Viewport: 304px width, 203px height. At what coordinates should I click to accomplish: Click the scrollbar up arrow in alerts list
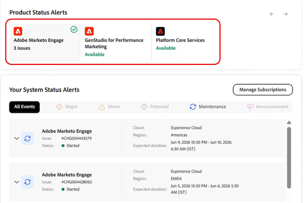pyautogui.click(x=289, y=122)
